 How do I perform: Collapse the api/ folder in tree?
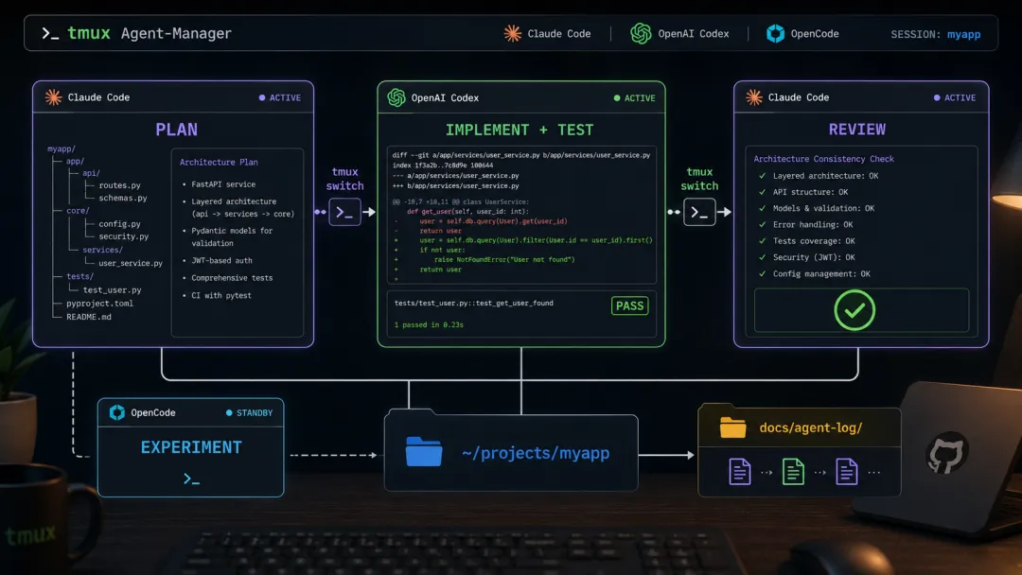[91, 173]
